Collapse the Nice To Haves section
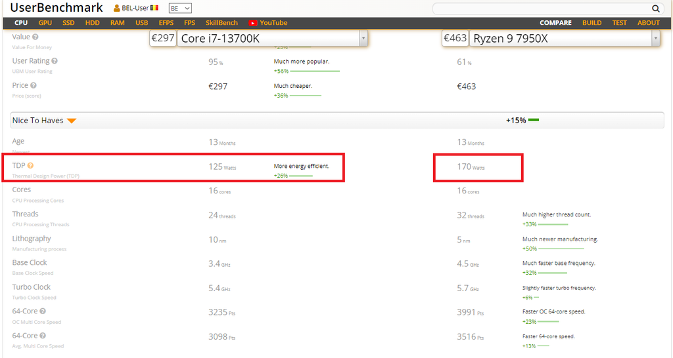The height and width of the screenshot is (358, 673). click(72, 121)
